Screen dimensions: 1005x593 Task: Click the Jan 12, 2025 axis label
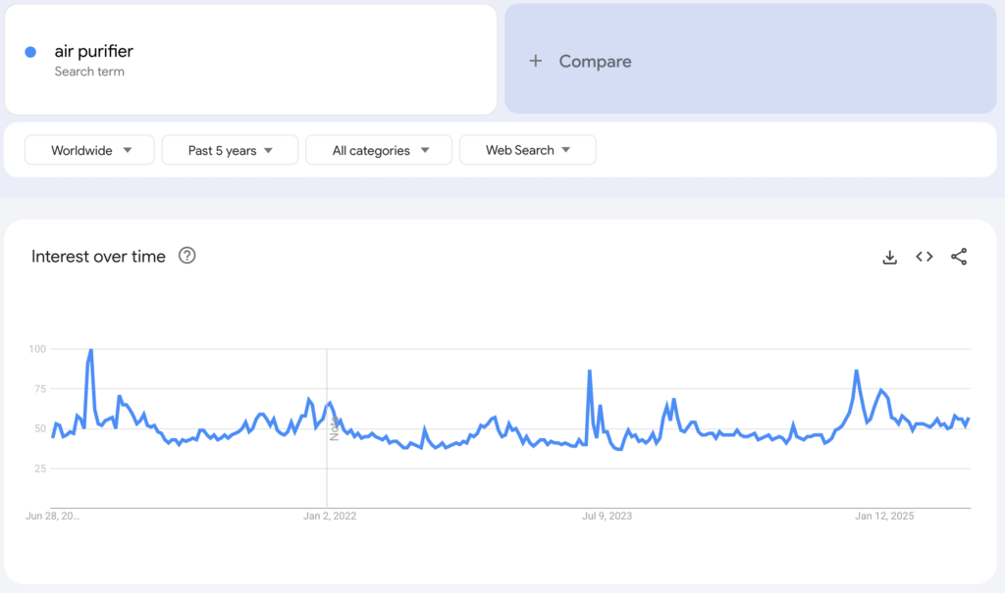click(884, 515)
